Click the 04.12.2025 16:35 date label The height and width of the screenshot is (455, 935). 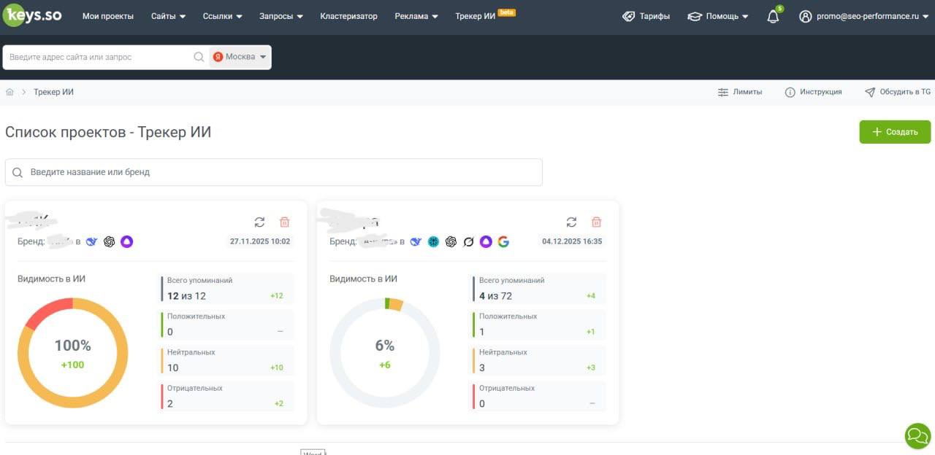pyautogui.click(x=572, y=241)
